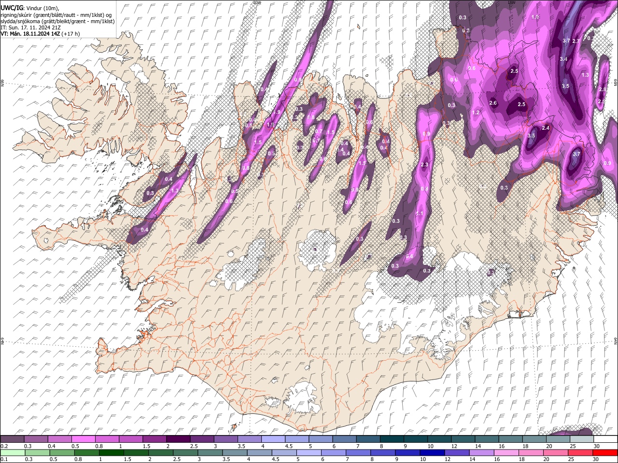Click the 2.3 precipitation value on the map
618x463 pixels.
(x=424, y=165)
